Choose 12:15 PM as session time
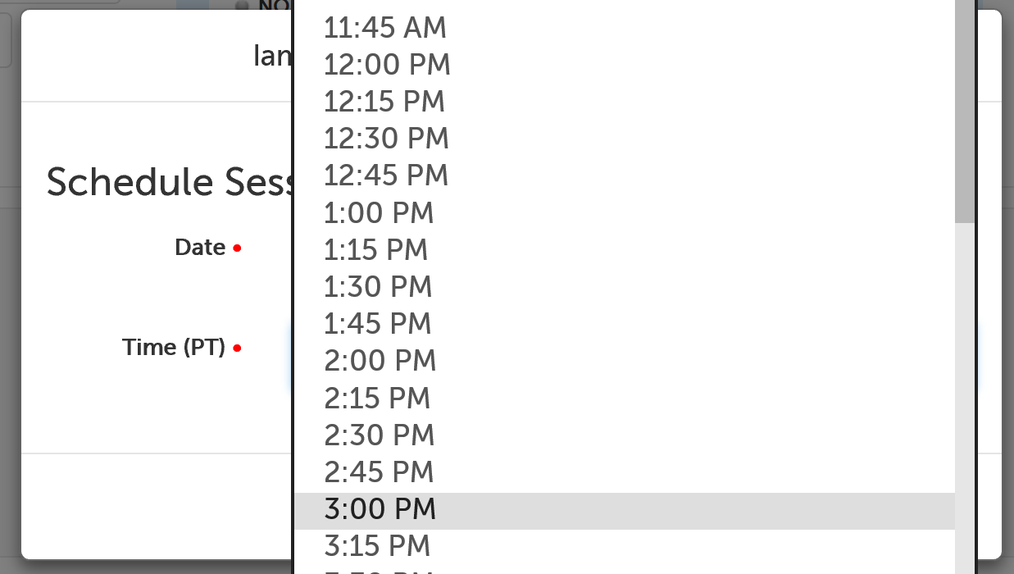The height and width of the screenshot is (574, 1014). point(384,101)
